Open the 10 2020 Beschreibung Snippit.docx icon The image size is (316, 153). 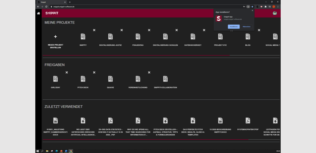pos(220,120)
